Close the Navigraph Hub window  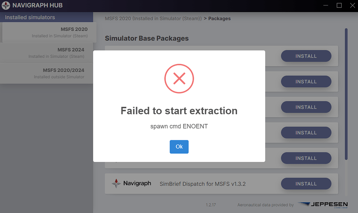click(x=352, y=6)
